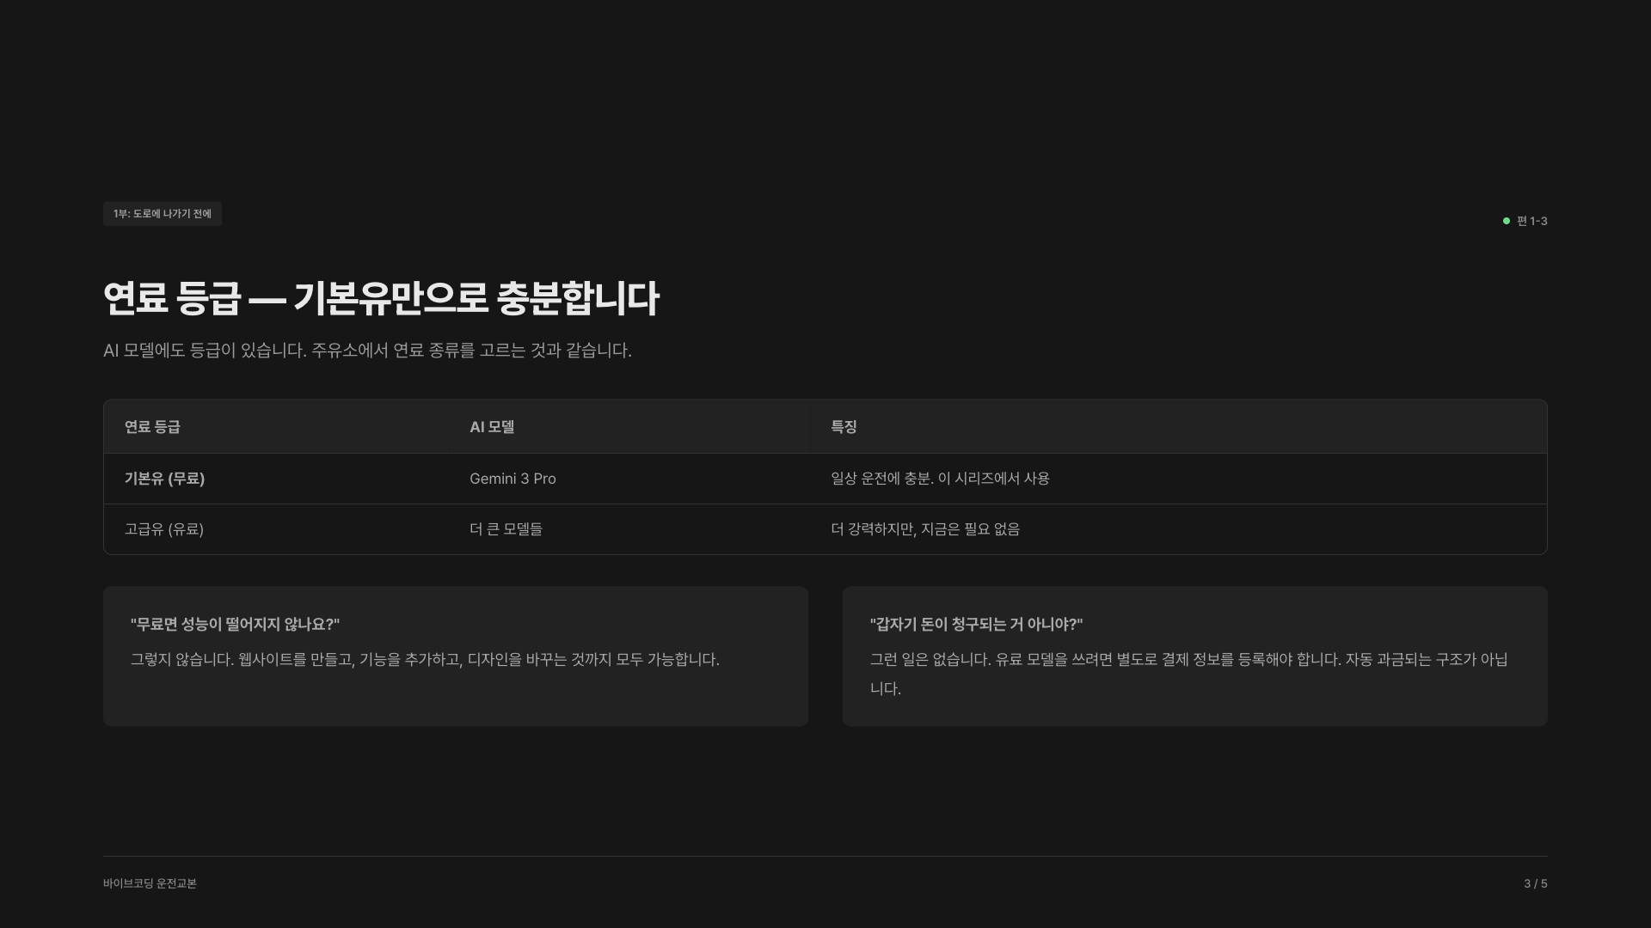Select the Gemini 3 Pro table cell
The width and height of the screenshot is (1651, 928).
(x=512, y=479)
